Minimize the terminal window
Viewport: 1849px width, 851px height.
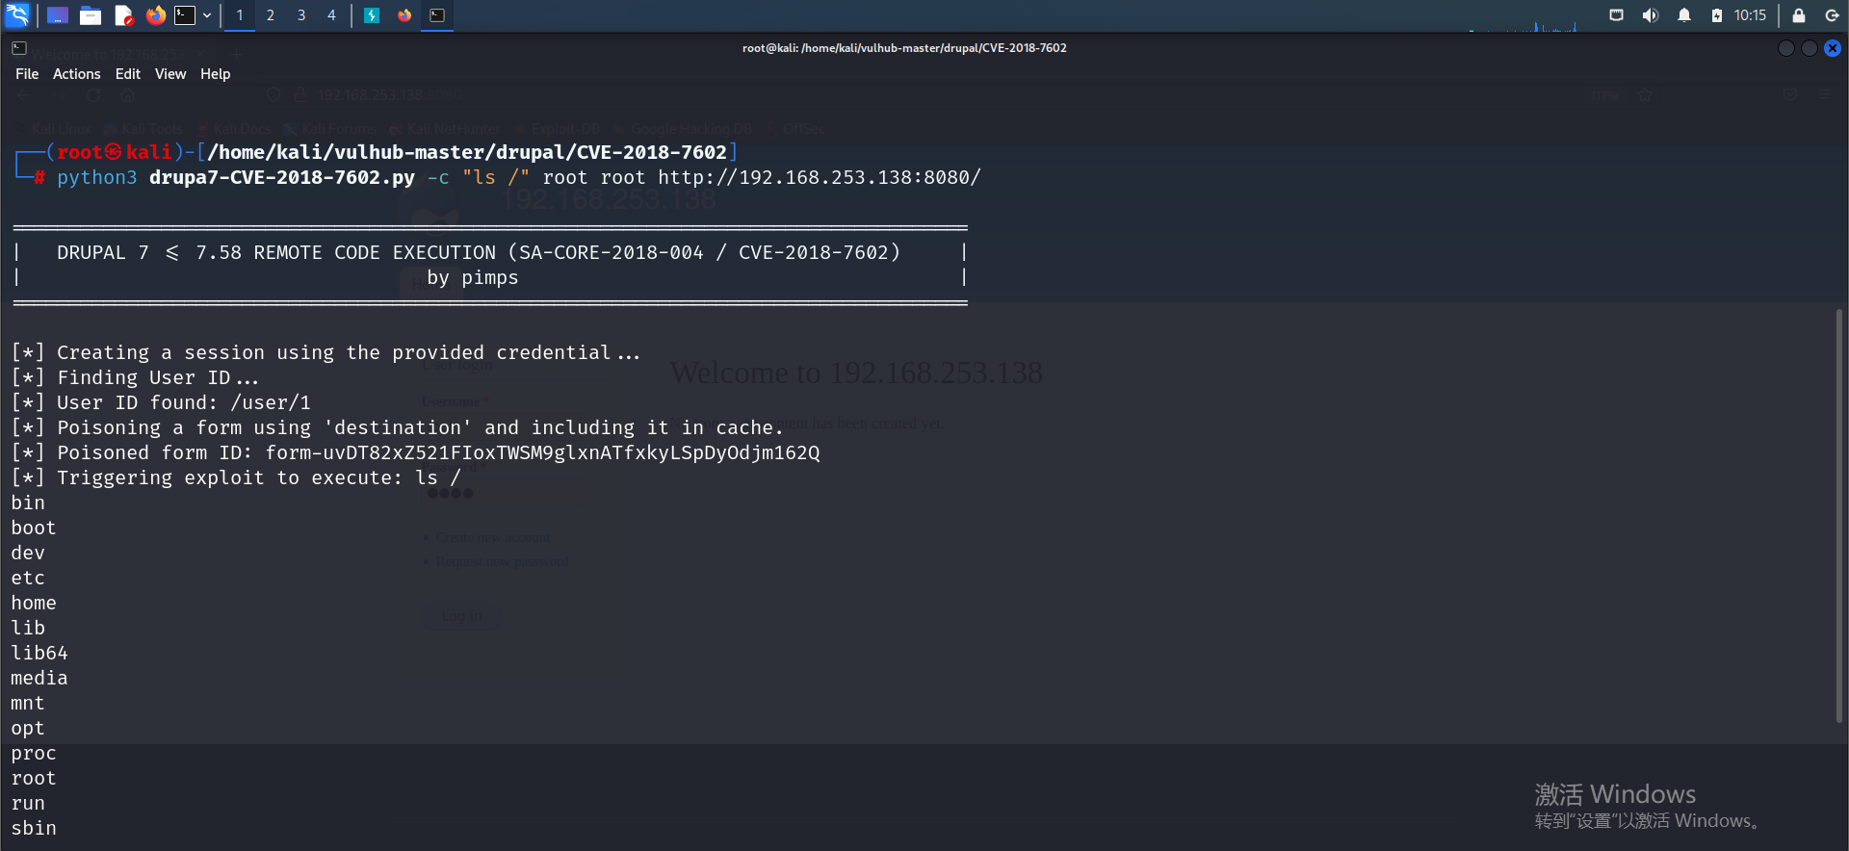pos(1786,48)
